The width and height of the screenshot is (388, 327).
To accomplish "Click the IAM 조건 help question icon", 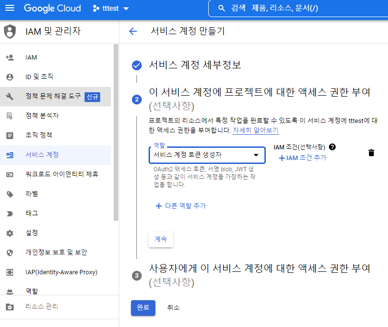I will point(332,147).
